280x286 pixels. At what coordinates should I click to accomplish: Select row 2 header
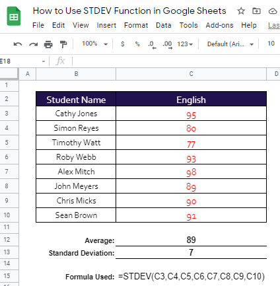pyautogui.click(x=9, y=98)
